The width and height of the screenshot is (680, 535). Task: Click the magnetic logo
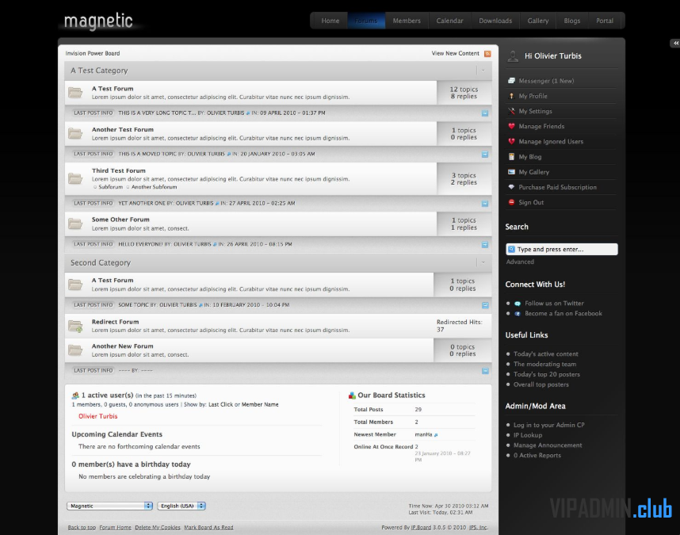(x=98, y=21)
